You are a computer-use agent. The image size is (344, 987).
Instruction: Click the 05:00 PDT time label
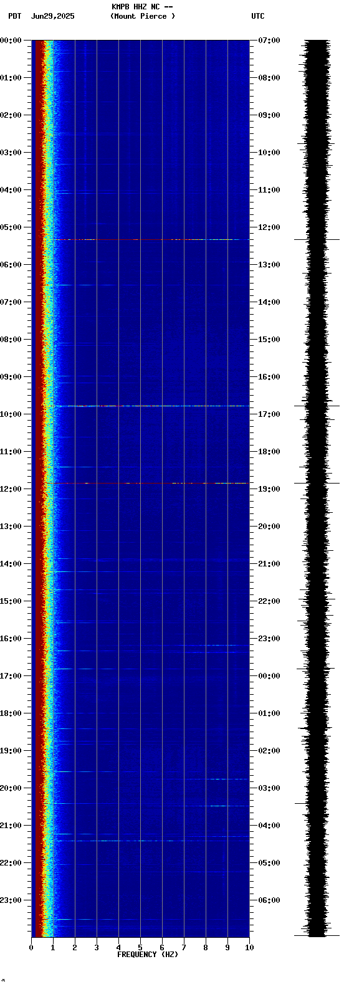(11, 227)
